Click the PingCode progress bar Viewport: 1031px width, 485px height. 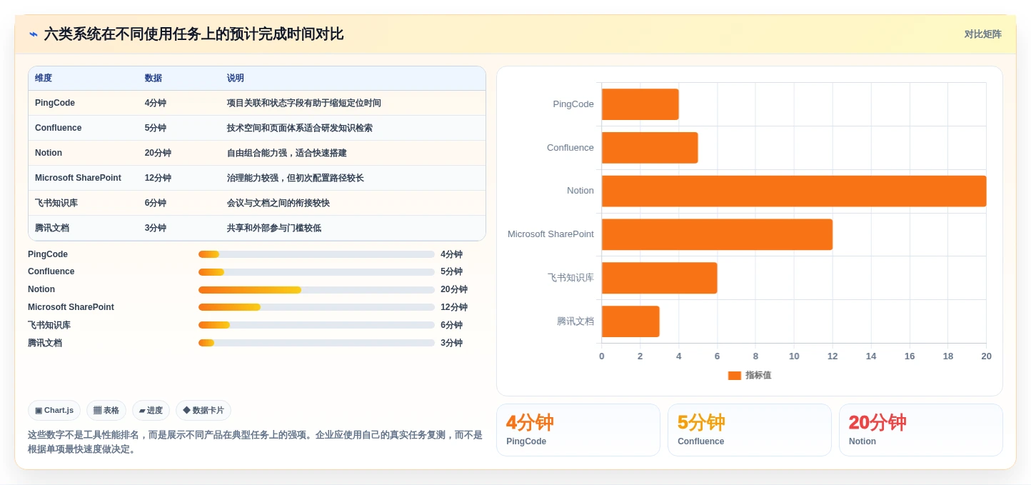[316, 254]
